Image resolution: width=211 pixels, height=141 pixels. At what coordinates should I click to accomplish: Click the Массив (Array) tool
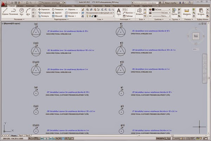click(70, 16)
